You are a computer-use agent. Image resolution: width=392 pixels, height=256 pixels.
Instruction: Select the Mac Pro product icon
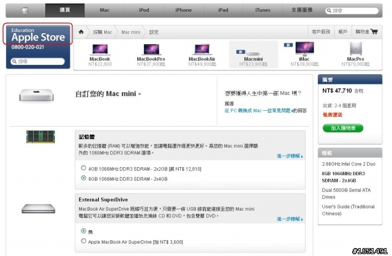(x=356, y=48)
